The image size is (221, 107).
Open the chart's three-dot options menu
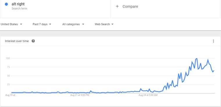point(213,41)
